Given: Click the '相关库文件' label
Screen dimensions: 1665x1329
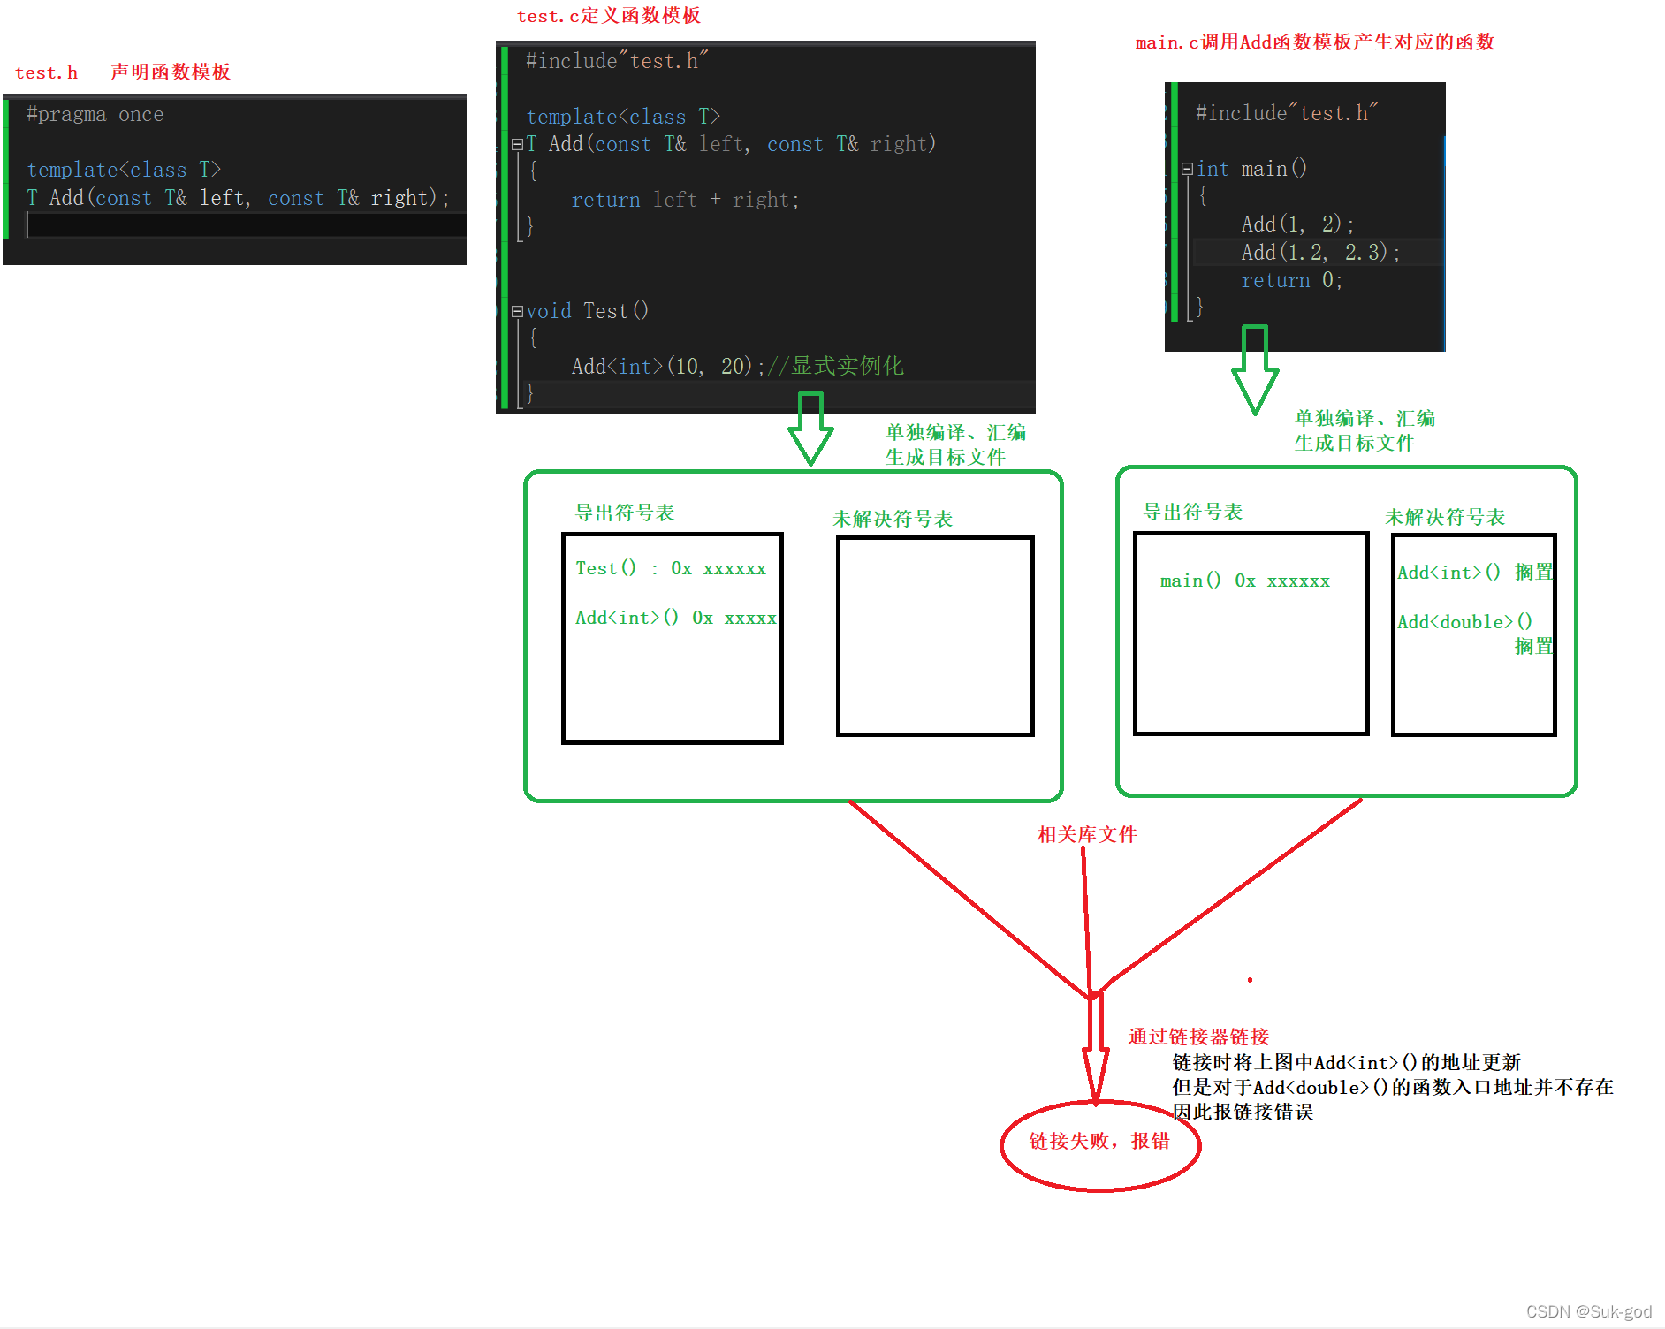Looking at the screenshot, I should [x=1087, y=834].
